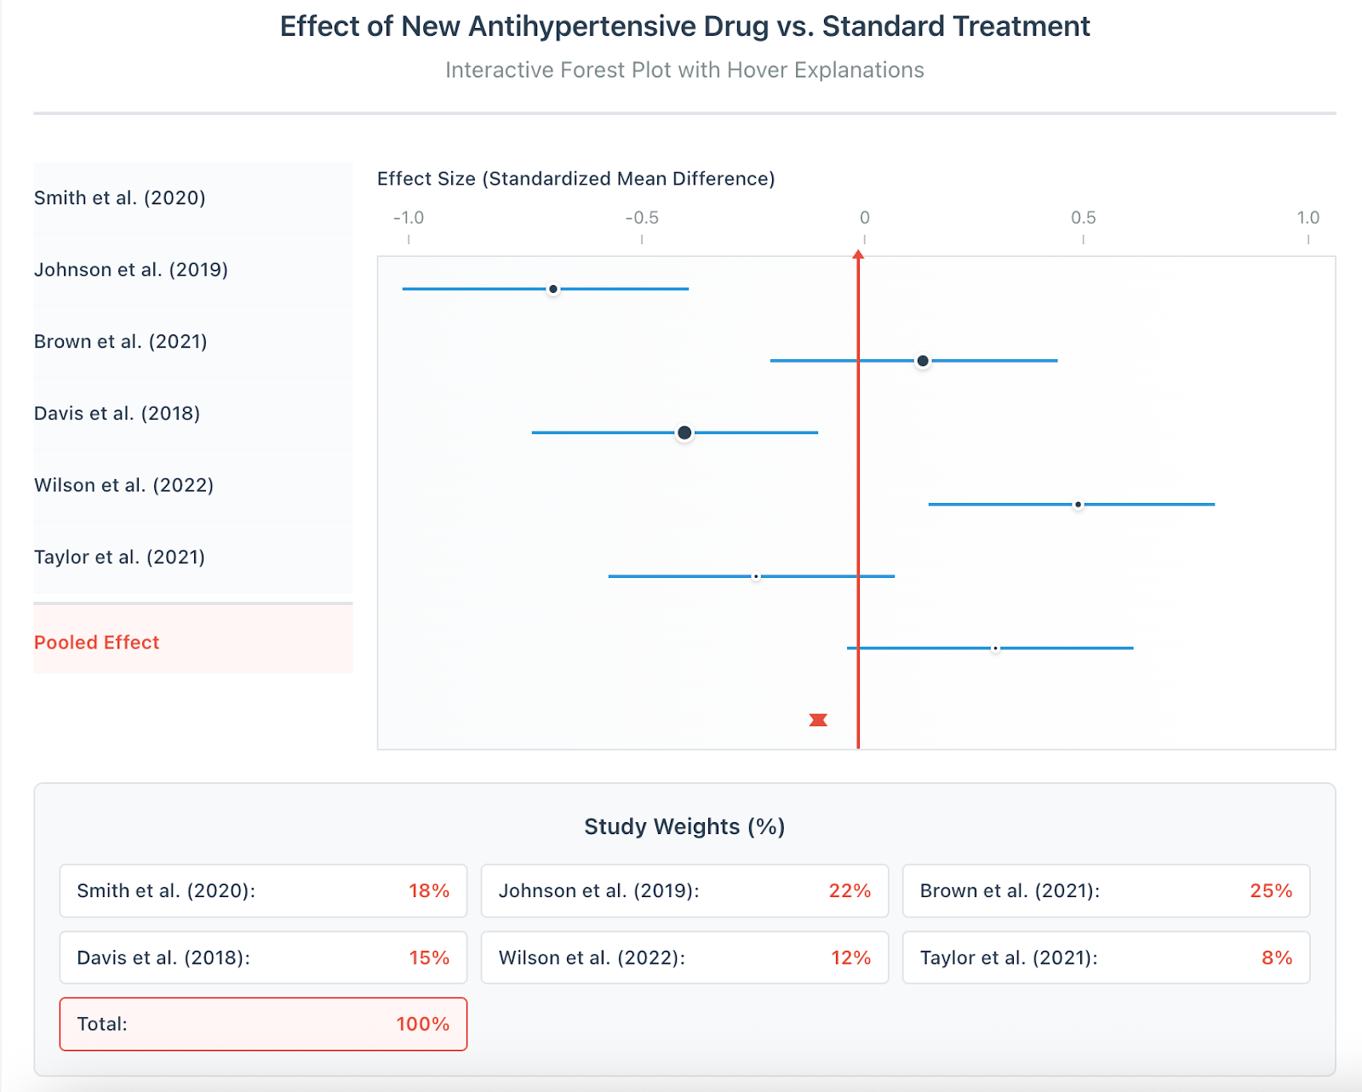The image size is (1362, 1092).
Task: Collapse the Johnson et al. (2019) weight entry
Action: click(684, 891)
